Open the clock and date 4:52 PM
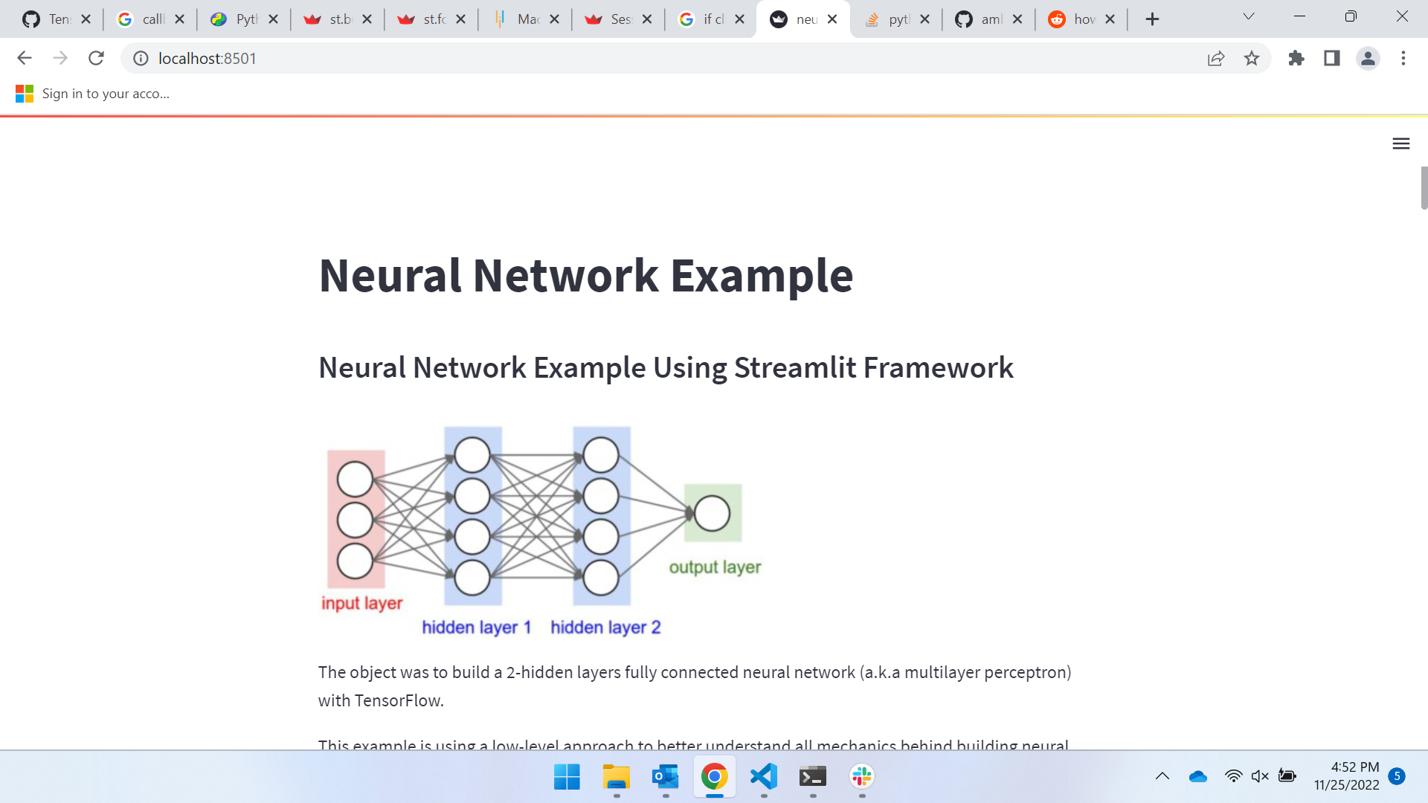The width and height of the screenshot is (1428, 803). (x=1346, y=776)
